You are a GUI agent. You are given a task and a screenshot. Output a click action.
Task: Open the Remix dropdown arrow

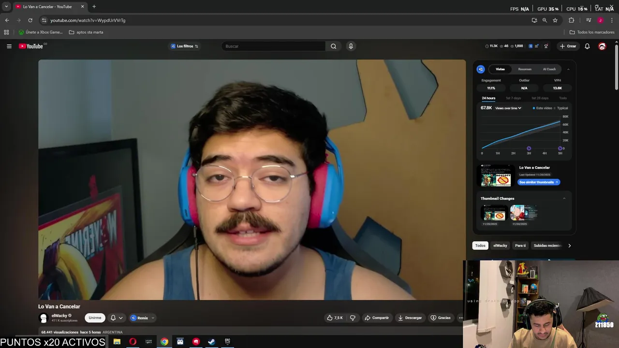click(153, 318)
